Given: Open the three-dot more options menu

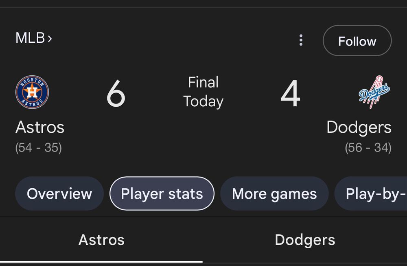Looking at the screenshot, I should (301, 40).
